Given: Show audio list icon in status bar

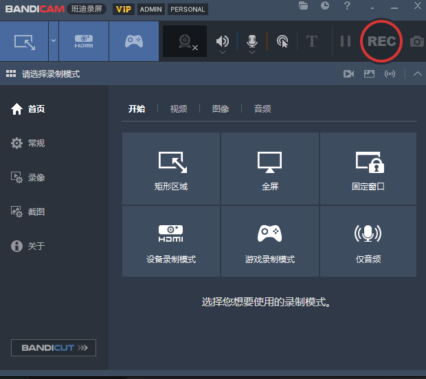Looking at the screenshot, I should coord(390,73).
